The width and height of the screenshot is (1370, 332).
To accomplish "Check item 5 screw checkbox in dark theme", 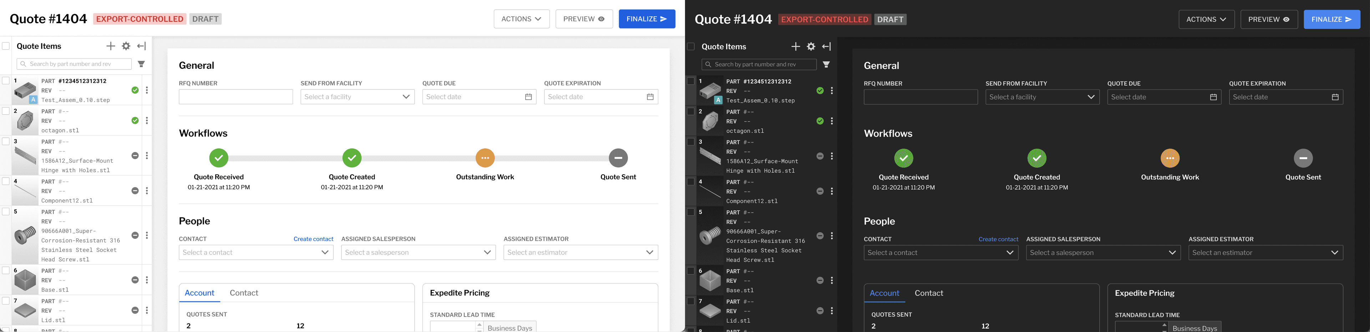I will coord(690,212).
